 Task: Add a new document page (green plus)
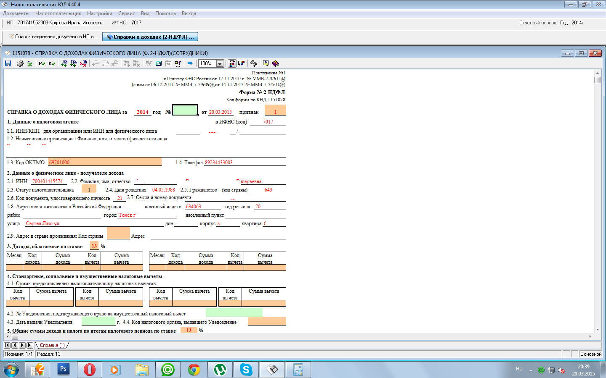pyautogui.click(x=64, y=63)
